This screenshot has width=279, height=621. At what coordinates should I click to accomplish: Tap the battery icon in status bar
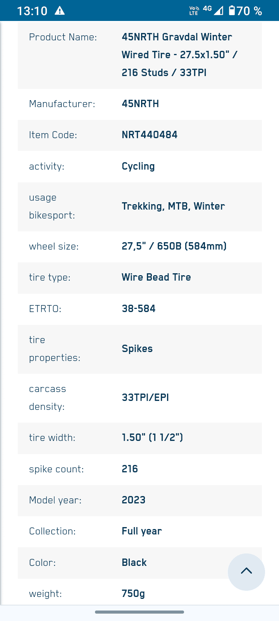click(232, 10)
